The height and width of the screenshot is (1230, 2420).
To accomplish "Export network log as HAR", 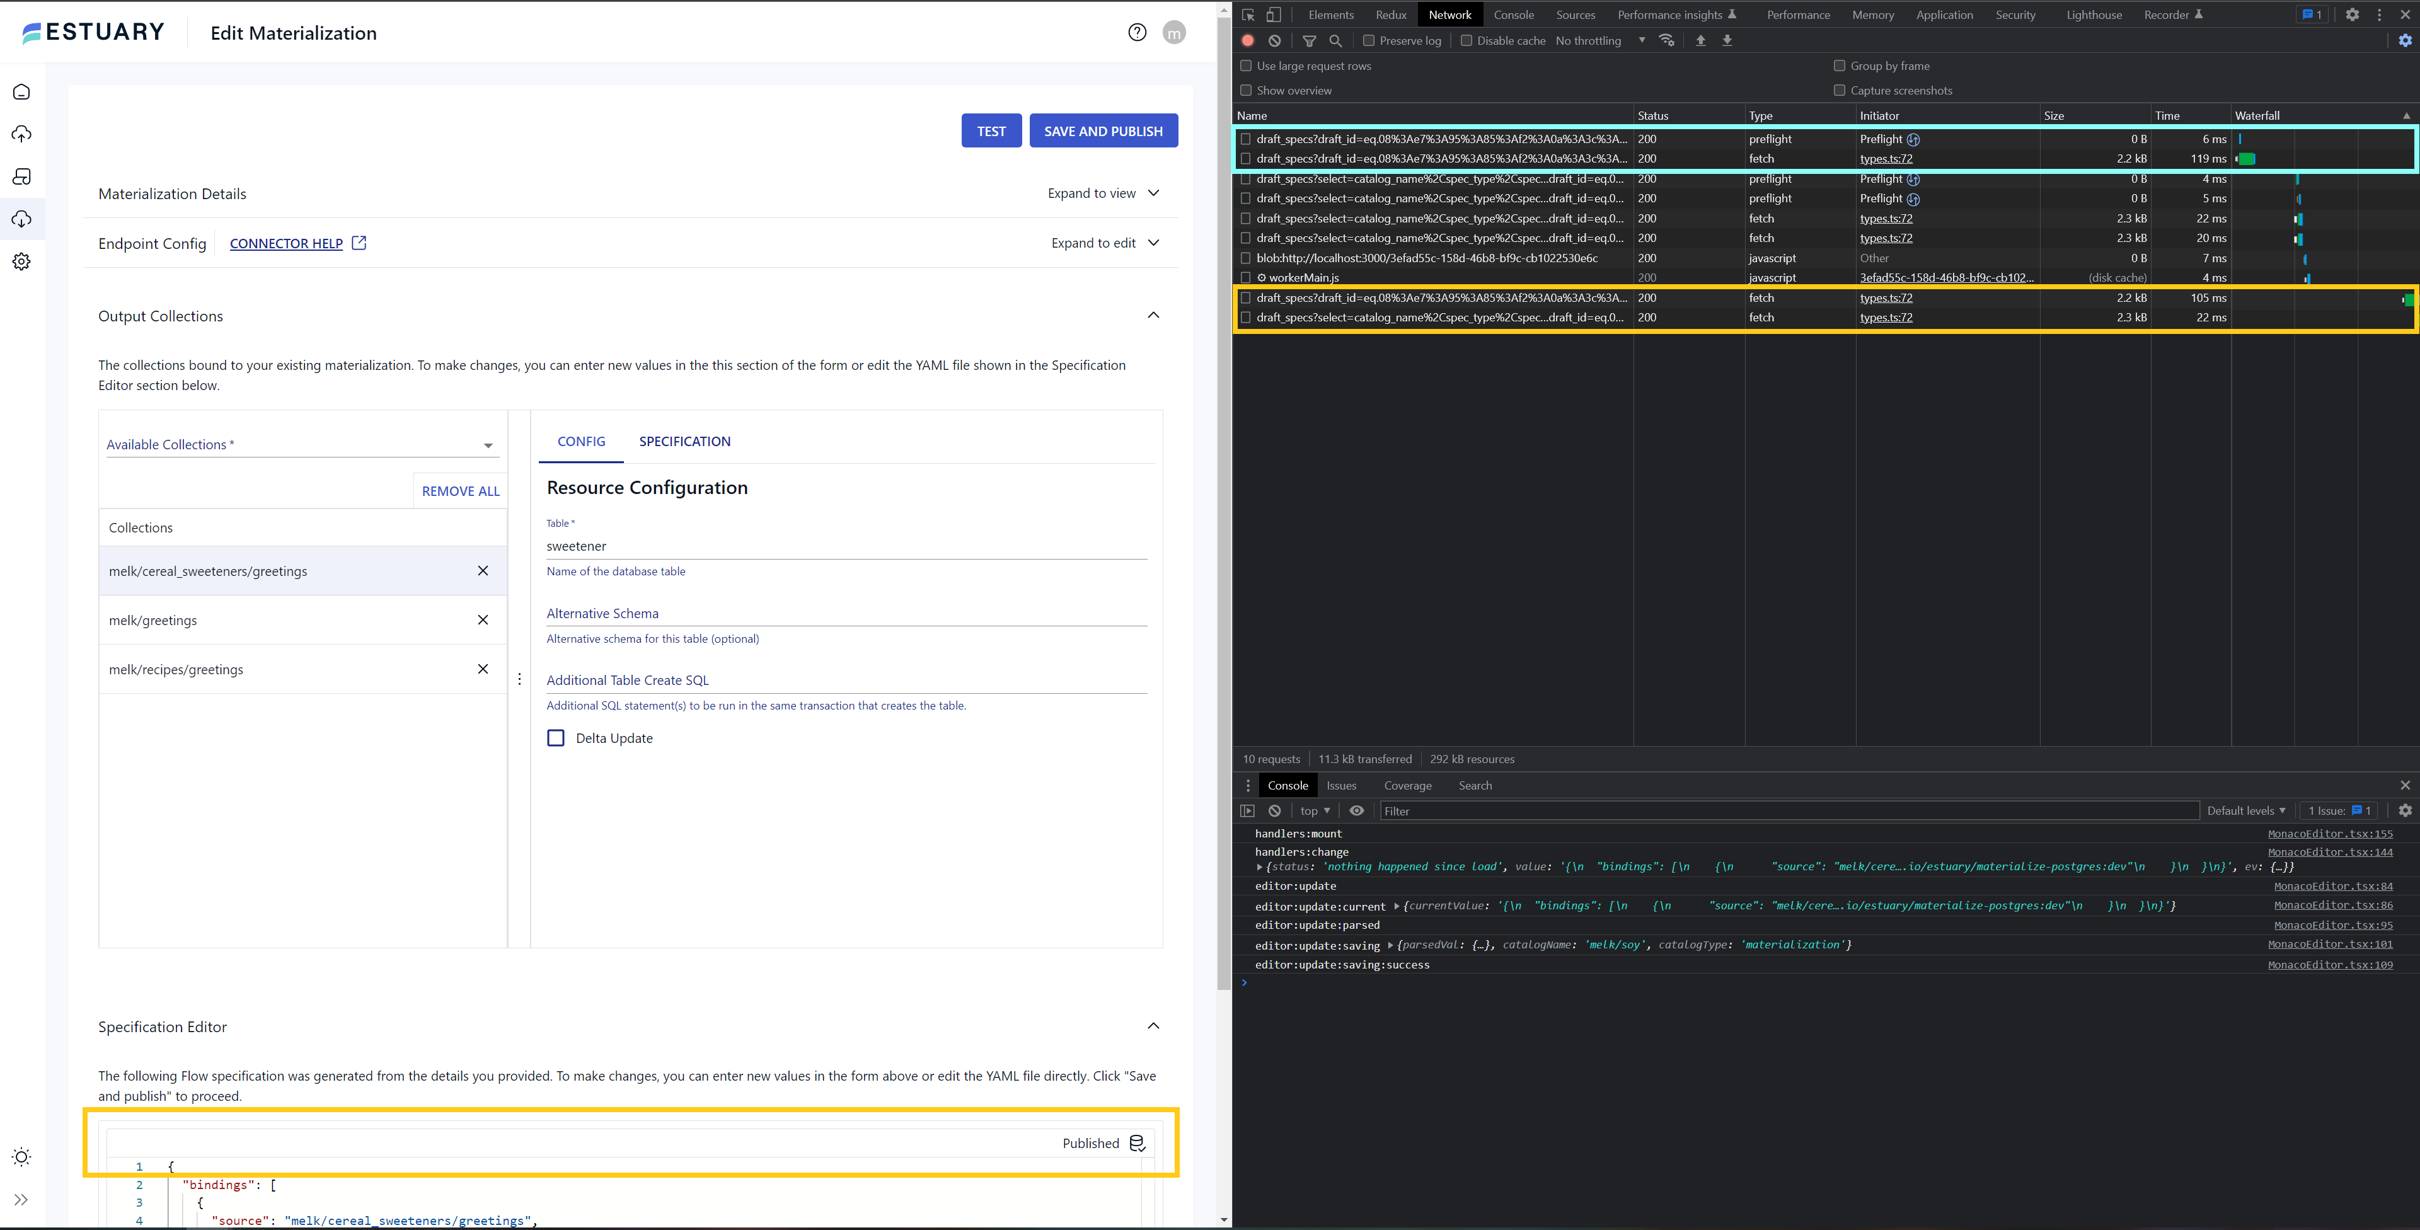I will tap(1727, 40).
